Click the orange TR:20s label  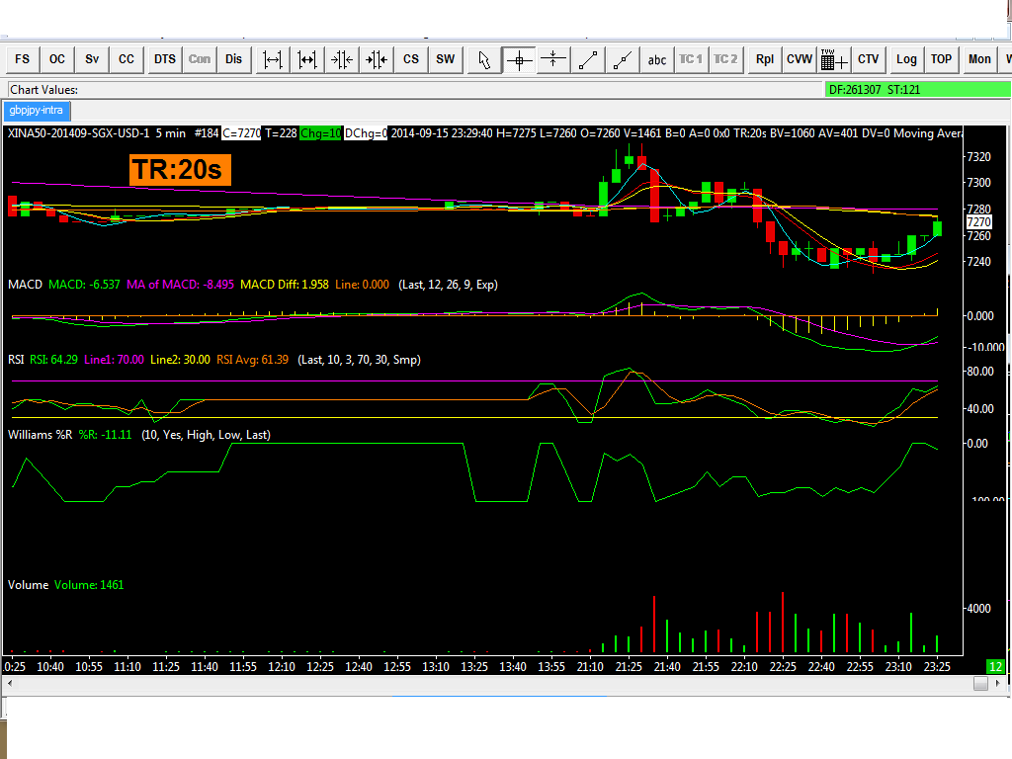[180, 170]
